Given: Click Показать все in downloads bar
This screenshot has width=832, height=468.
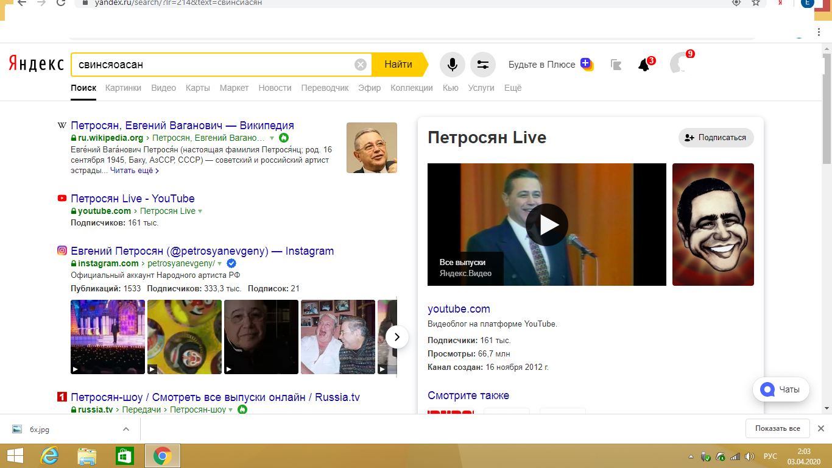Looking at the screenshot, I should tap(778, 428).
